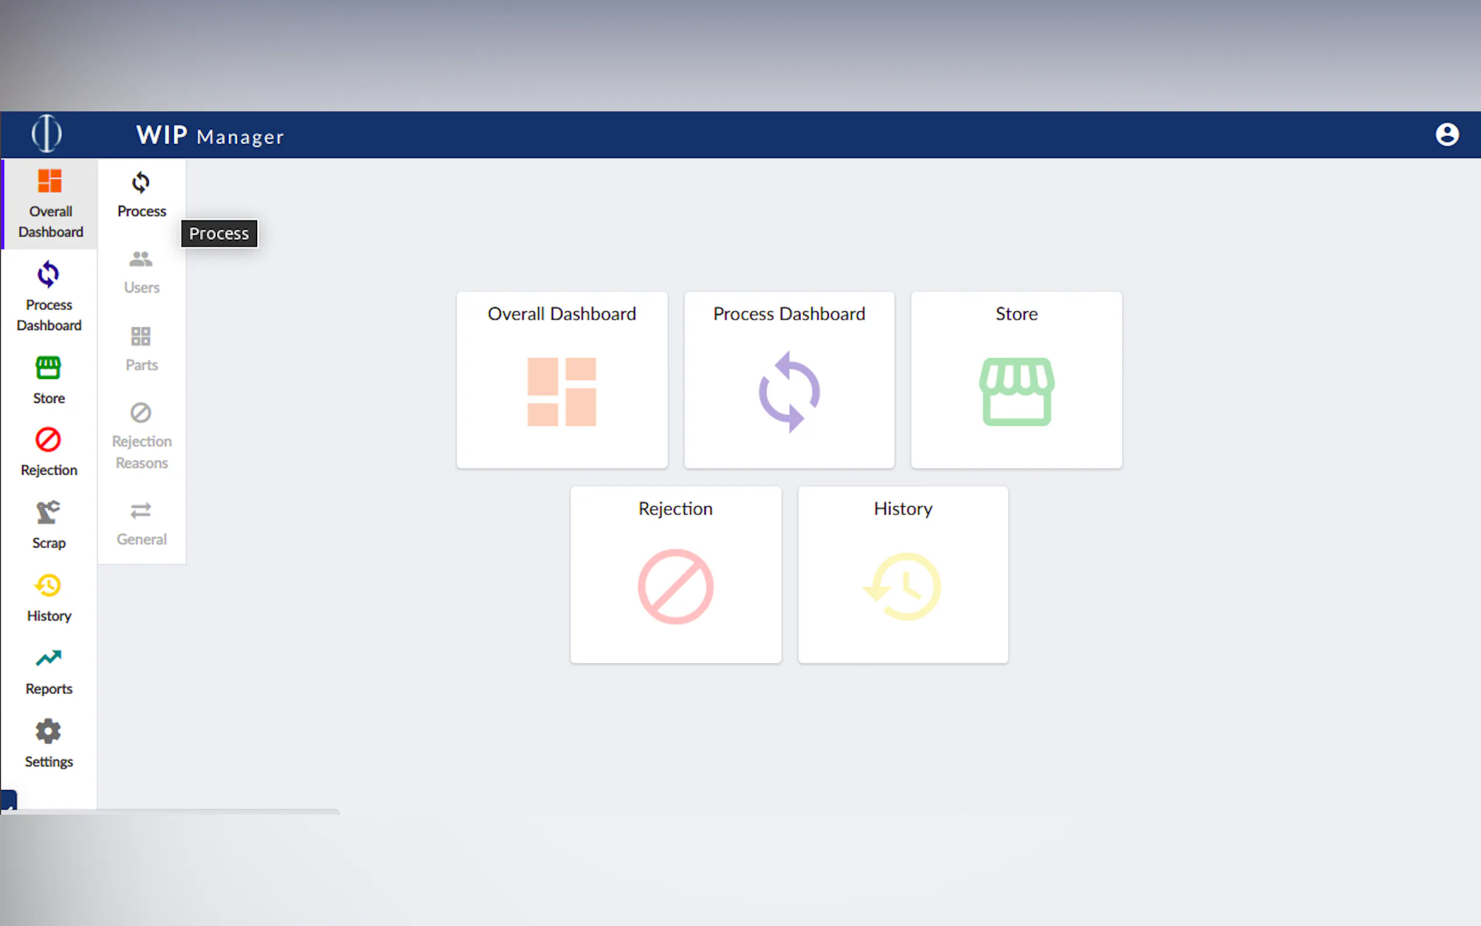Screen dimensions: 1481x926
Task: Open the Scrap section
Action: (x=48, y=525)
